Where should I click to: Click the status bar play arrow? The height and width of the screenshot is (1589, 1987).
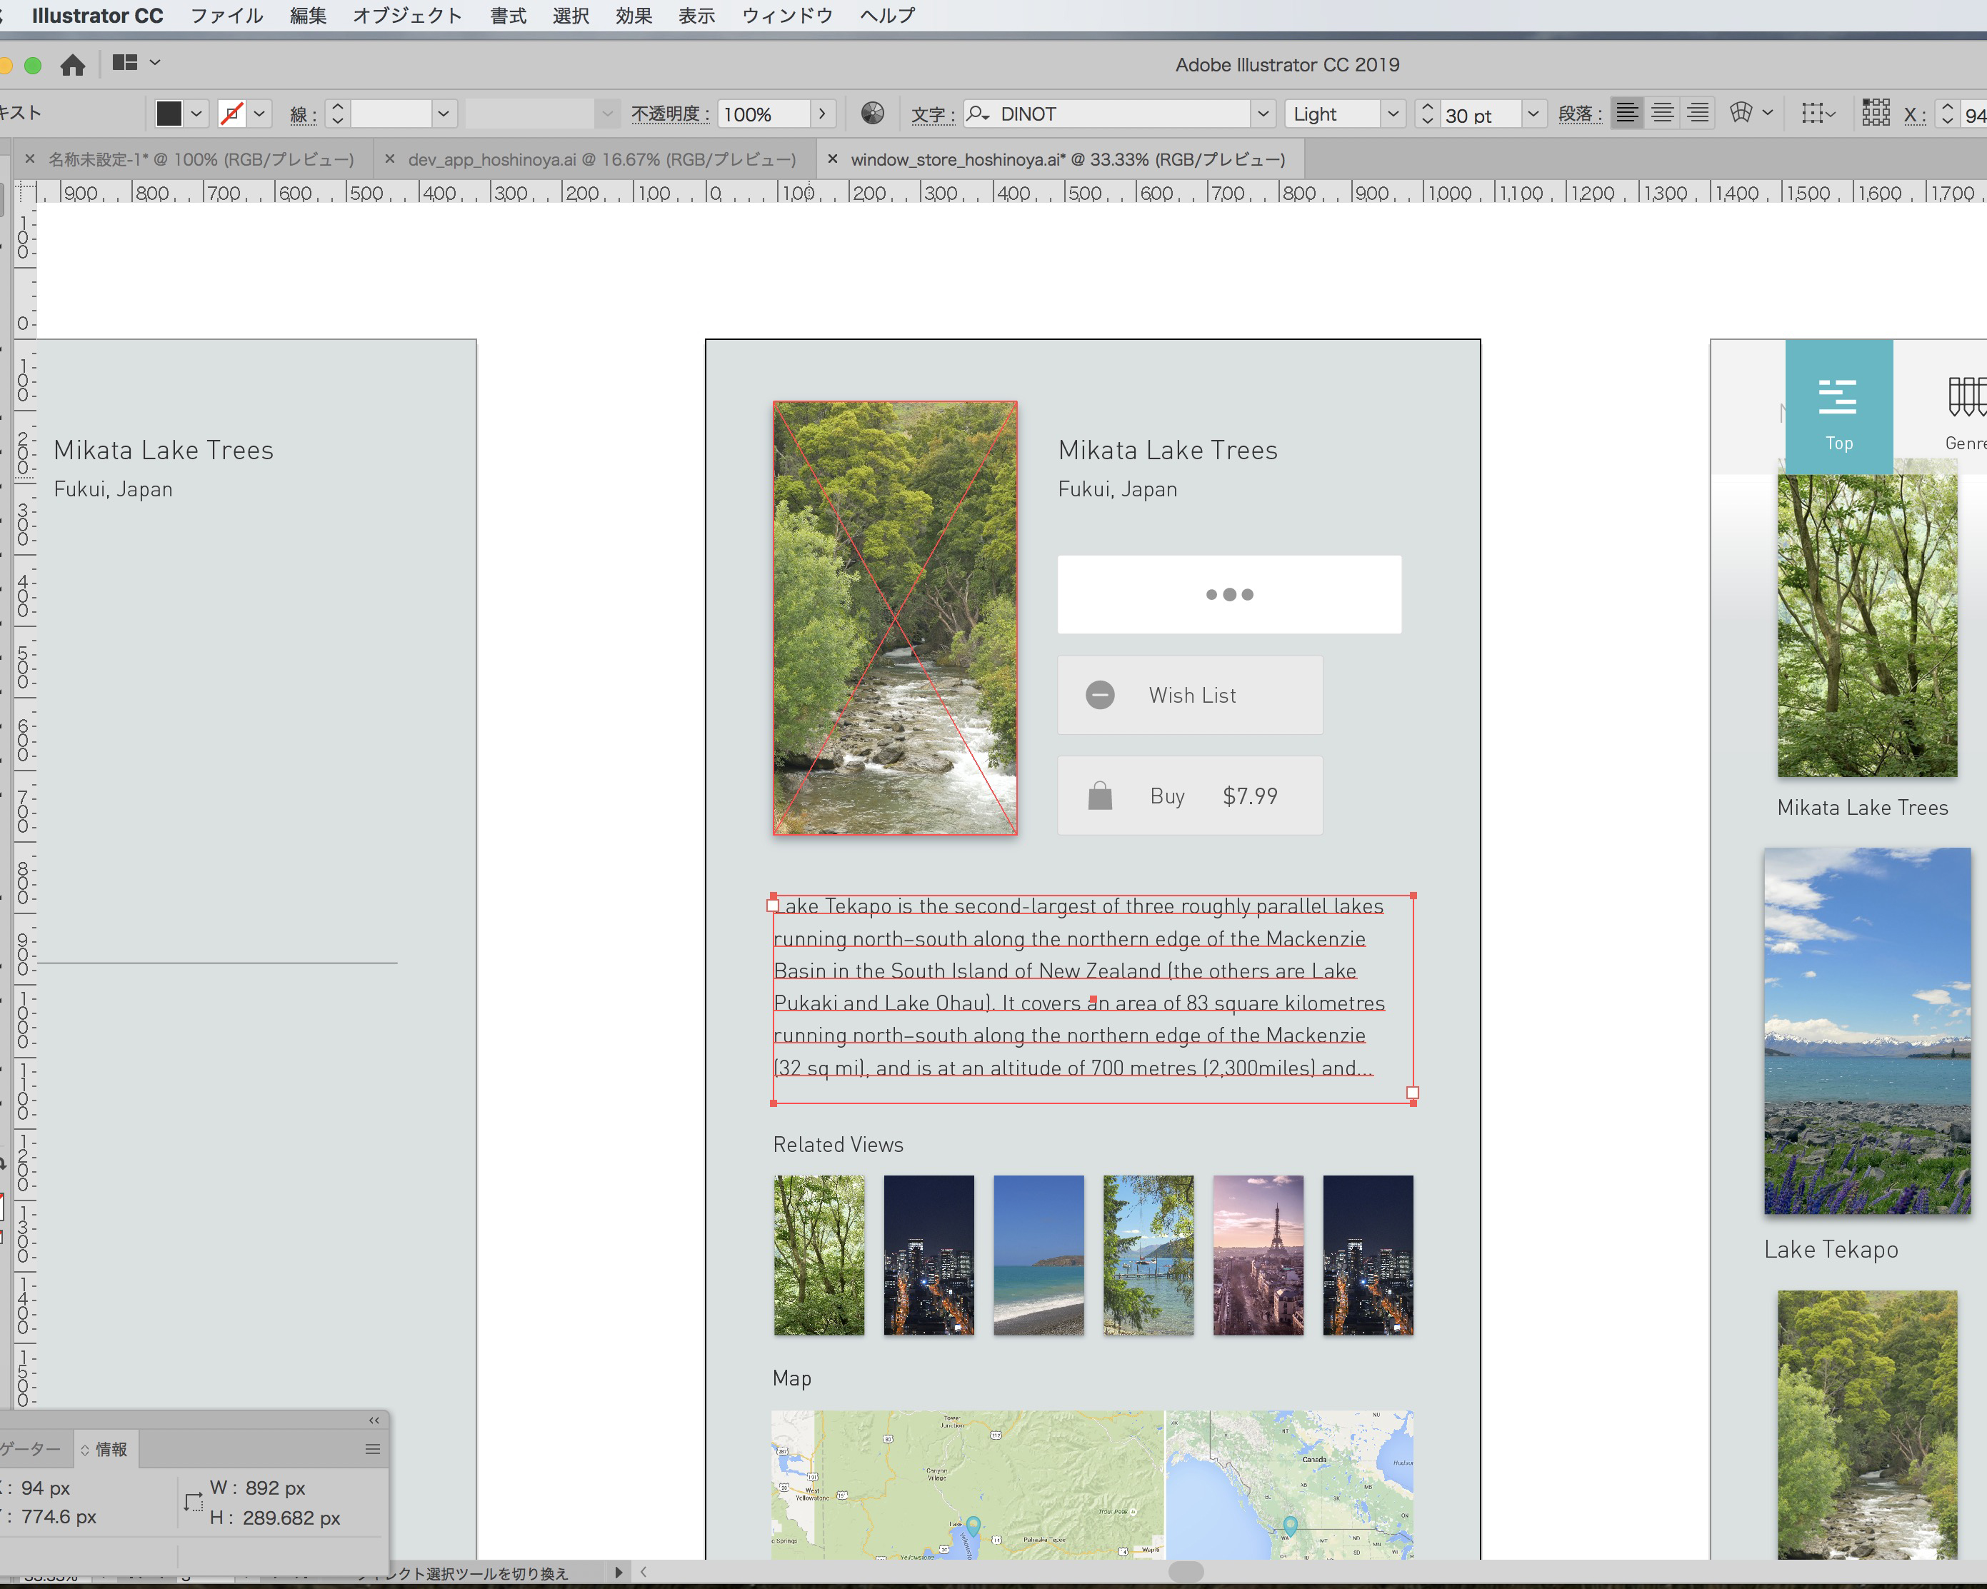619,1573
